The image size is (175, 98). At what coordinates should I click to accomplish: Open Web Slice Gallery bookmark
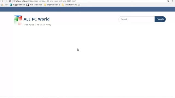34,5
